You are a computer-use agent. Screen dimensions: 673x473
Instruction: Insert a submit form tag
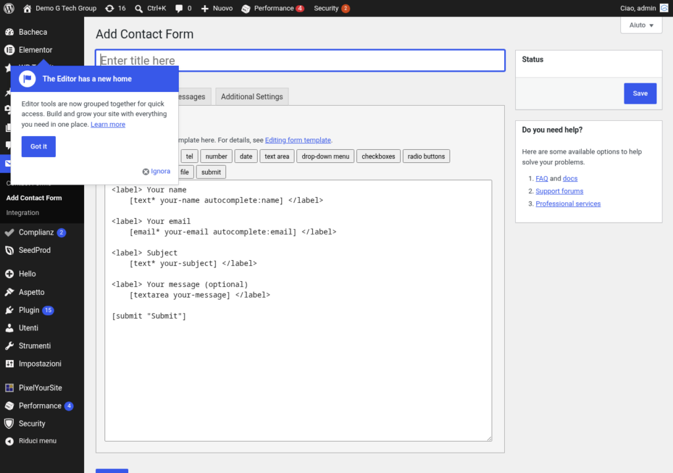point(211,172)
